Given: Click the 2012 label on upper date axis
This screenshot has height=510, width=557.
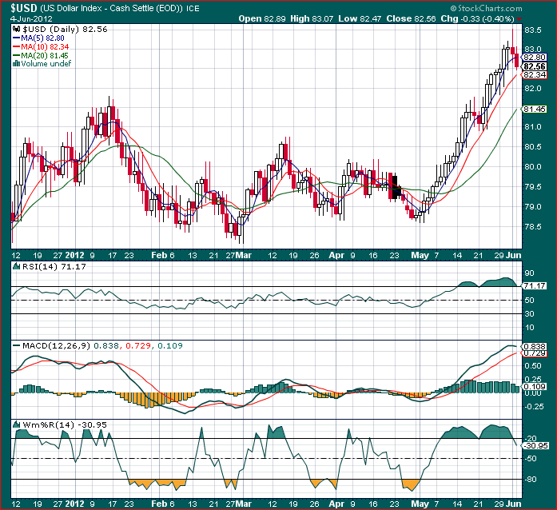Looking at the screenshot, I should 75,255.
